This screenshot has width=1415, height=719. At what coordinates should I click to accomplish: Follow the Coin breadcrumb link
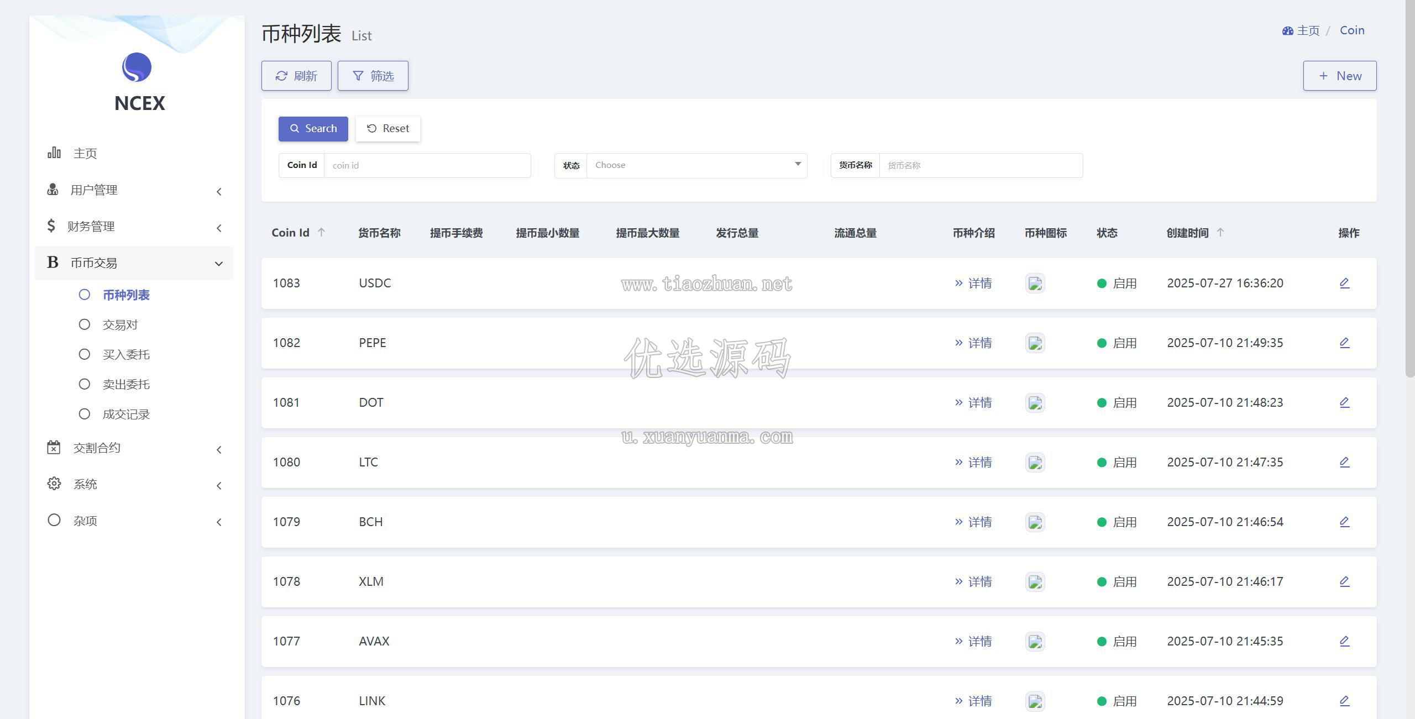(1352, 30)
